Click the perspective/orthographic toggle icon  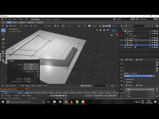pyautogui.click(x=97, y=30)
